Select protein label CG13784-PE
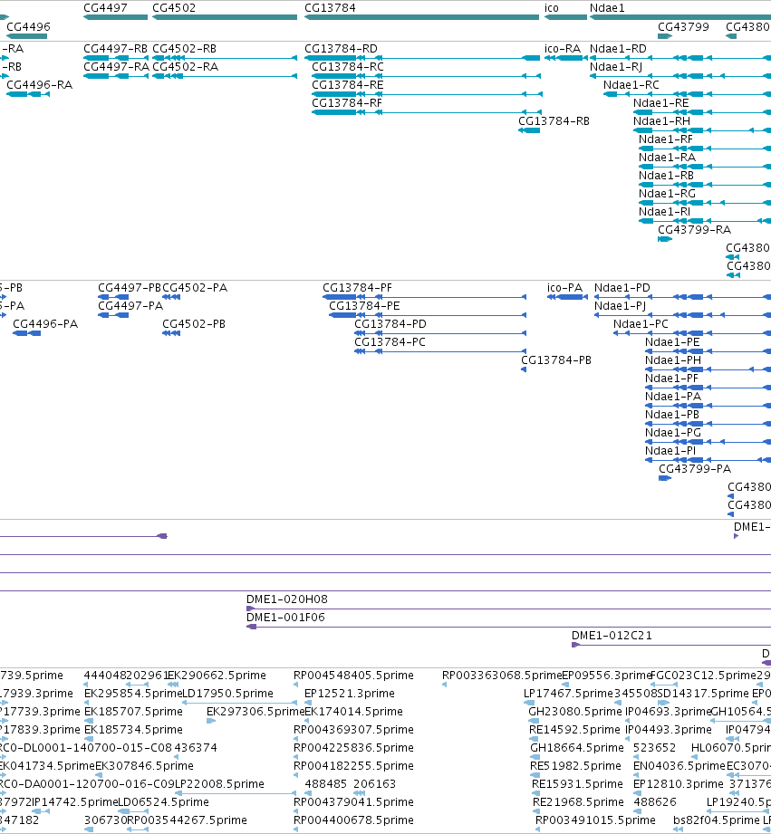Screen dimensions: 771x834 coord(364,306)
